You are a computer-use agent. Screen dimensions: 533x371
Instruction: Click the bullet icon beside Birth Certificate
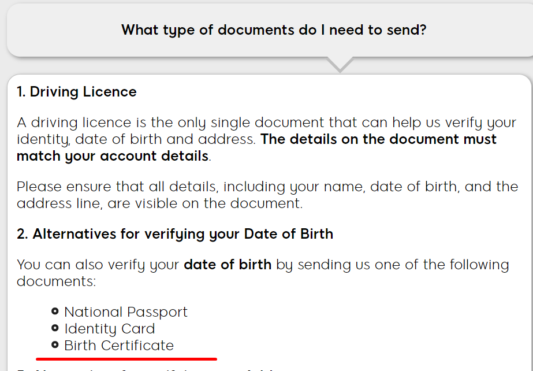coord(55,345)
